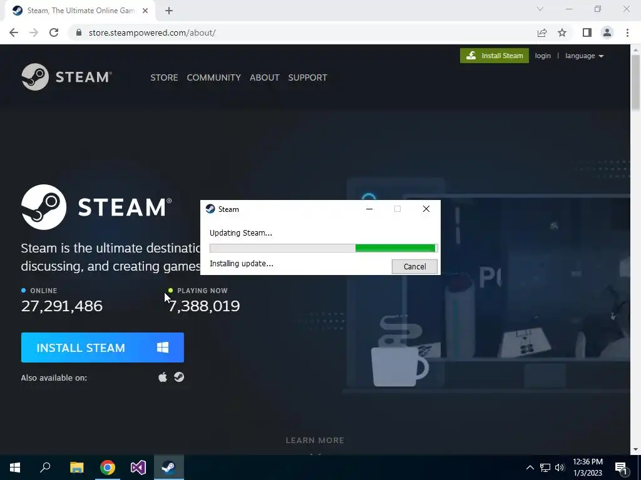Select the SteamOS download icon

coord(179,377)
